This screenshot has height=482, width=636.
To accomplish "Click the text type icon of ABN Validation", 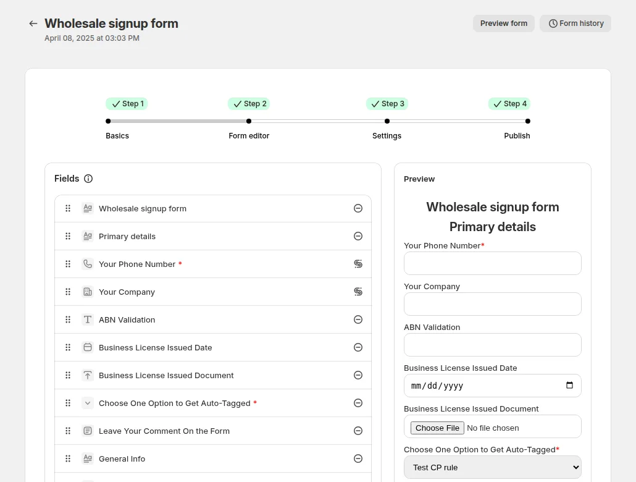I will click(88, 319).
